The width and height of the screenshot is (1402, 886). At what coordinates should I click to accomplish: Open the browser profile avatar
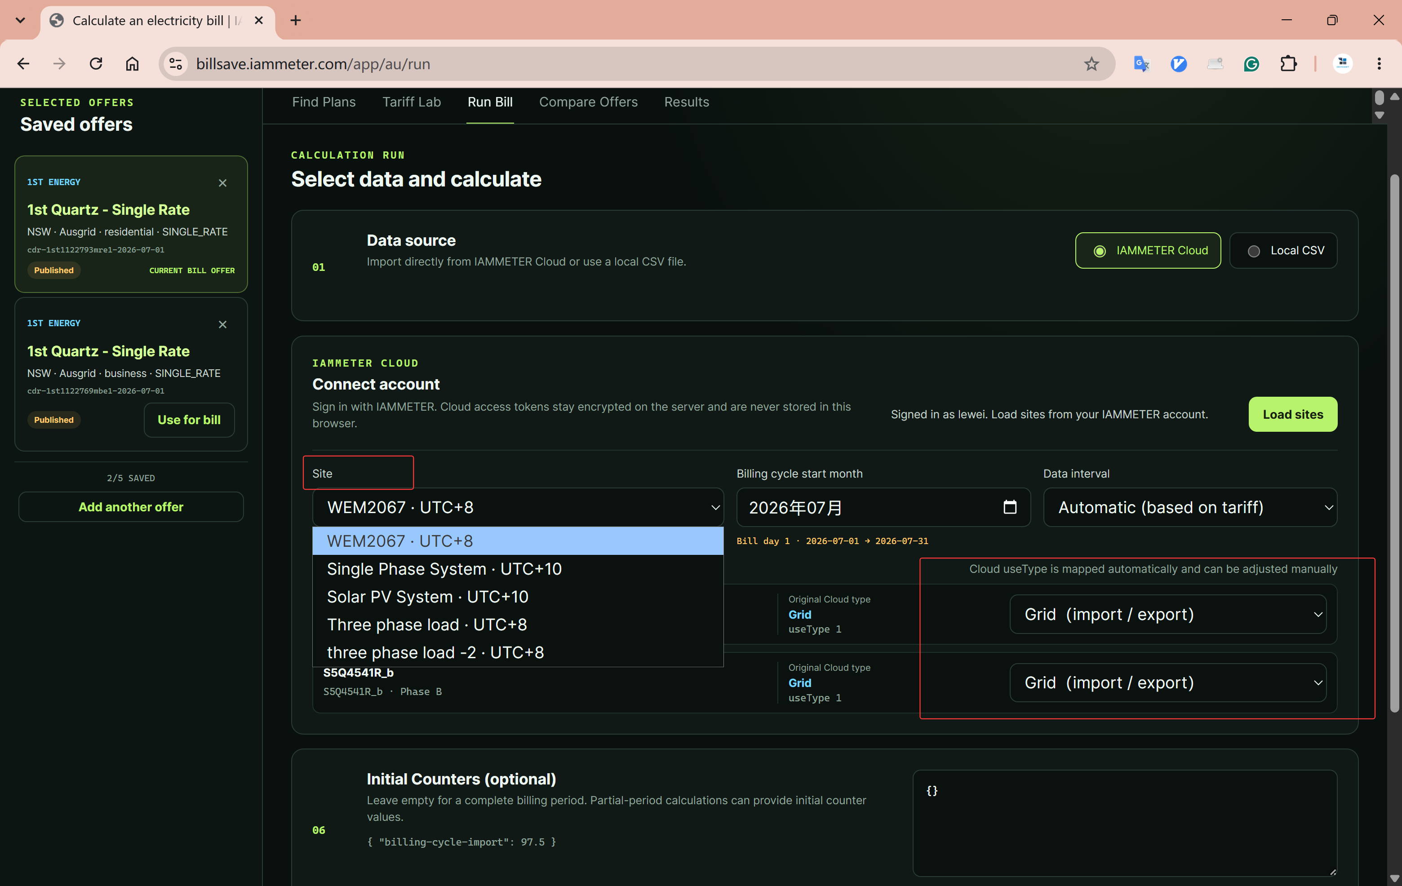coord(1343,63)
